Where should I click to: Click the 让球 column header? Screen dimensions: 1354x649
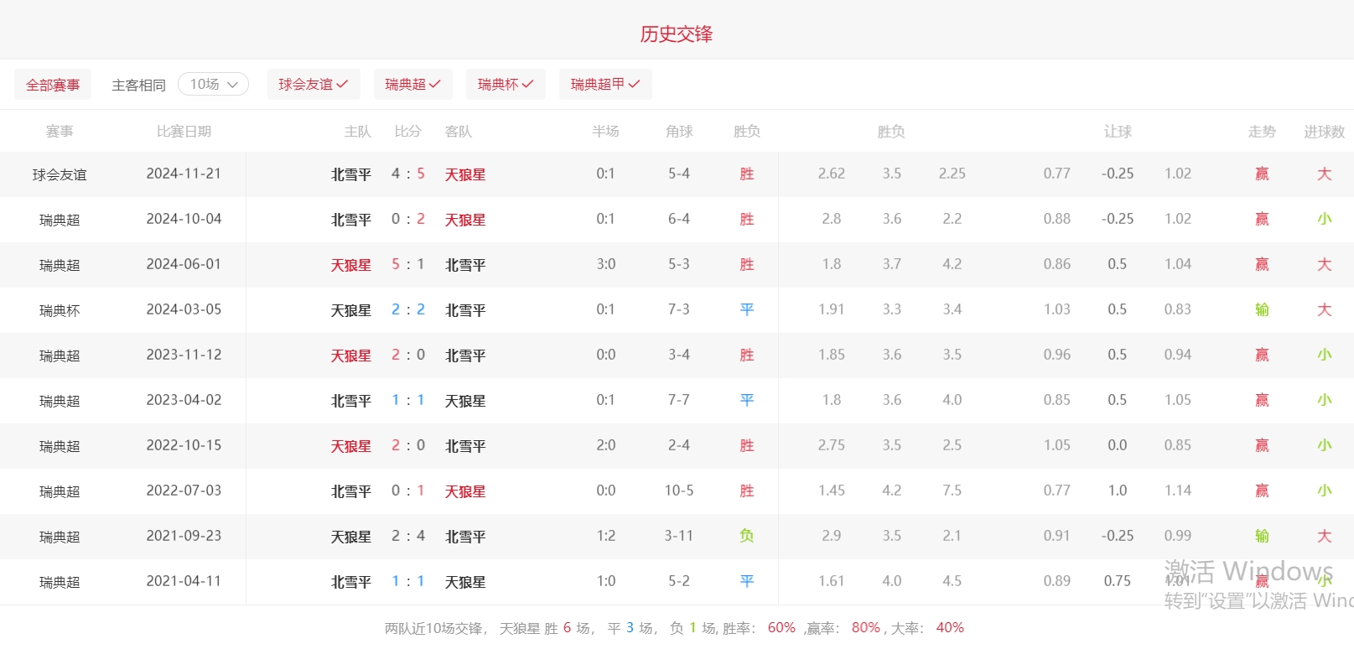pyautogui.click(x=1117, y=132)
